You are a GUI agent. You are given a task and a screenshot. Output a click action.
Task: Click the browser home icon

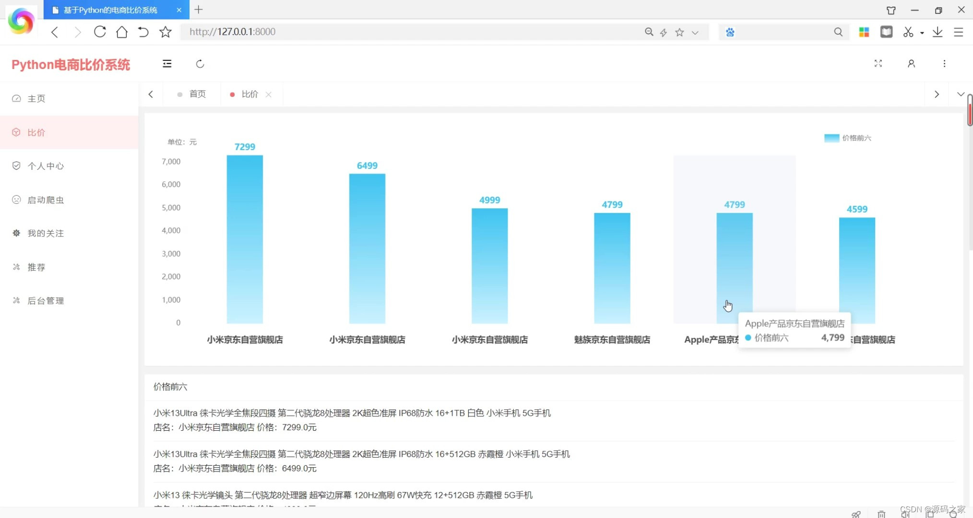pos(122,32)
